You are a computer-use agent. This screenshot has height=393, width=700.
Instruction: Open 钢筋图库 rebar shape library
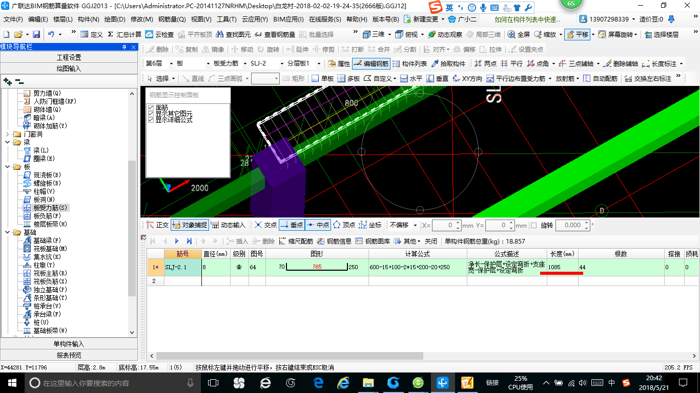tap(373, 241)
